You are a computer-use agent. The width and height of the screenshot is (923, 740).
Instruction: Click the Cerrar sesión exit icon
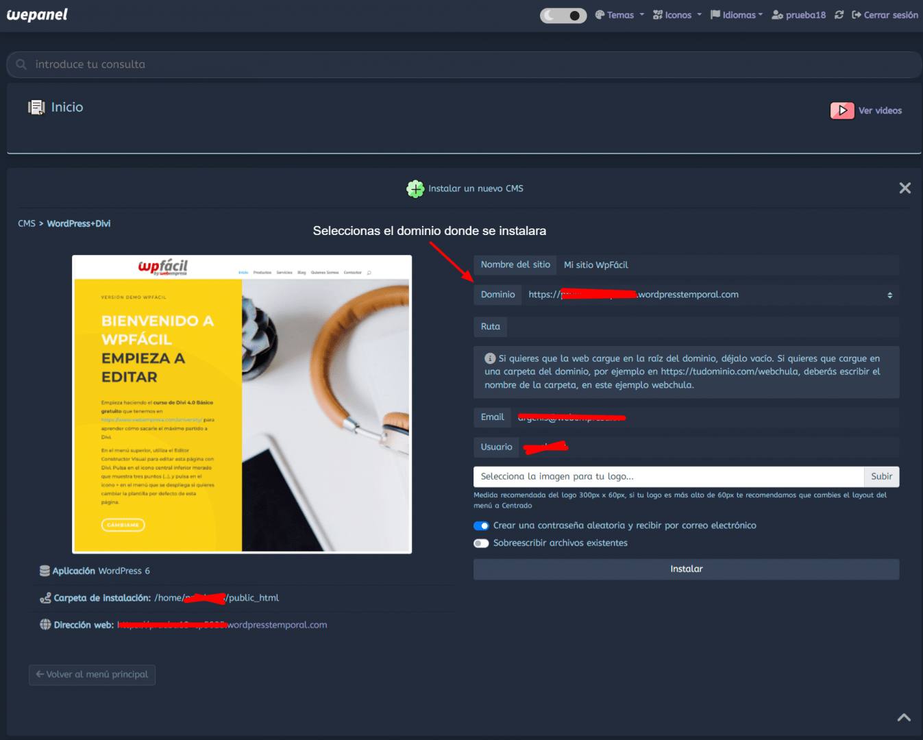pyautogui.click(x=857, y=15)
